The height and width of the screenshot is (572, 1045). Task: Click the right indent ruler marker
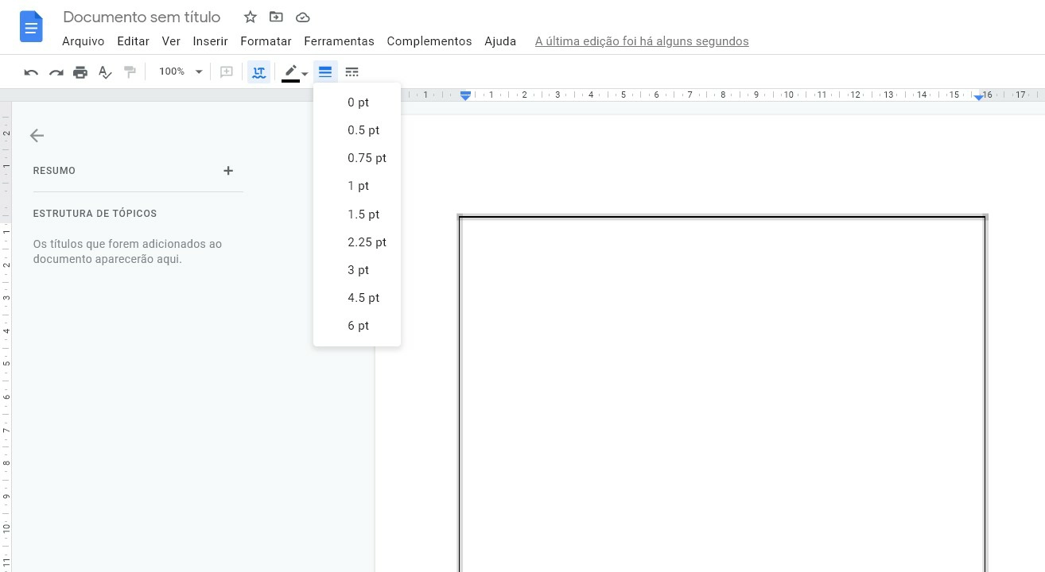coord(979,96)
